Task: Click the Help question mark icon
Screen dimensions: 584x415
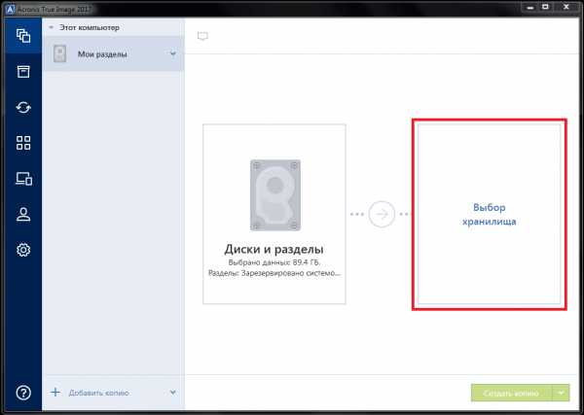Action: pyautogui.click(x=21, y=393)
